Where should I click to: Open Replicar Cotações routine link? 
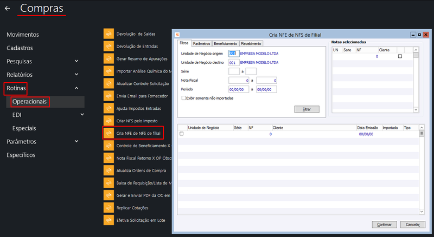[132, 208]
